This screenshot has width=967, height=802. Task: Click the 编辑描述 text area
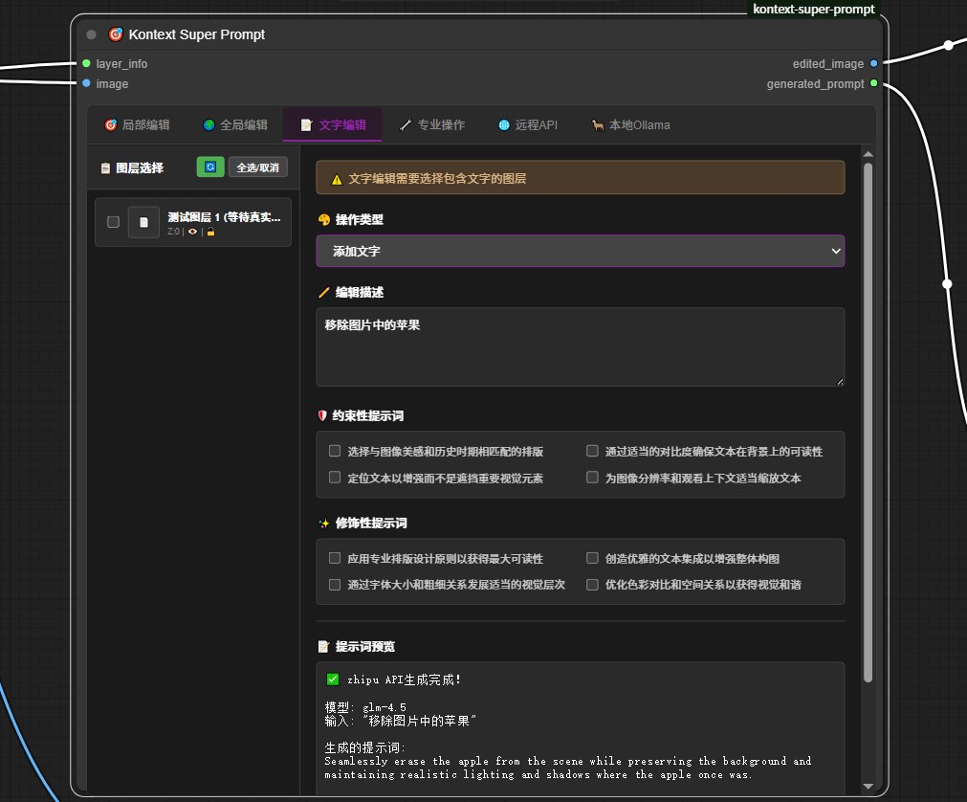581,346
